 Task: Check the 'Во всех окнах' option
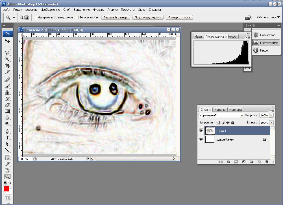click(x=77, y=18)
